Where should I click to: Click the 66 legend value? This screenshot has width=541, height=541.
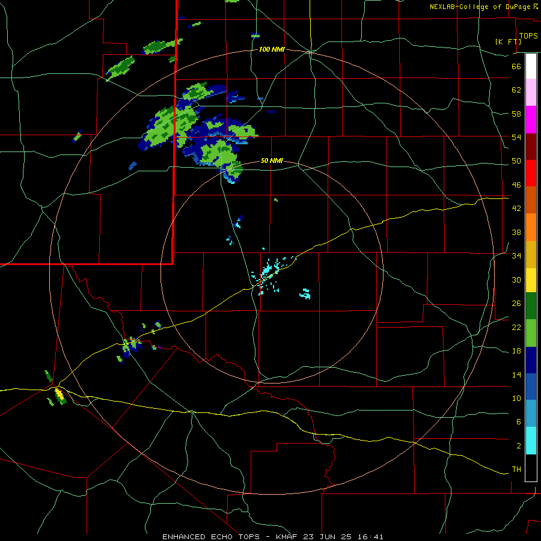516,66
